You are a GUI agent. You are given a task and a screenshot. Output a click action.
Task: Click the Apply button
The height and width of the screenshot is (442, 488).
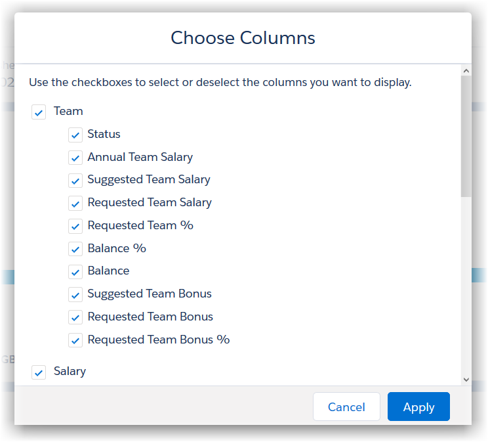pos(418,407)
